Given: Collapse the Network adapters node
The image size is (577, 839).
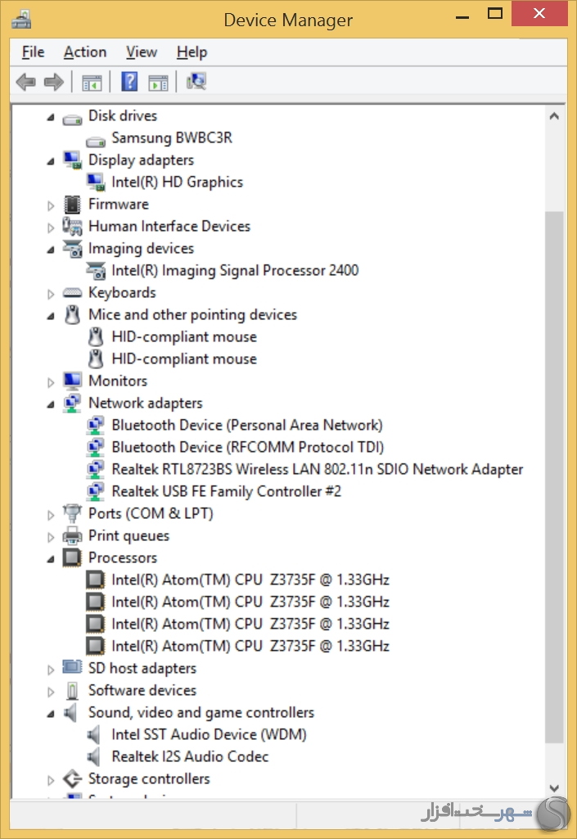Looking at the screenshot, I should point(50,404).
